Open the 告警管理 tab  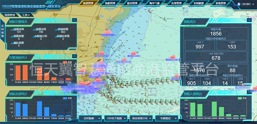coord(176,3)
